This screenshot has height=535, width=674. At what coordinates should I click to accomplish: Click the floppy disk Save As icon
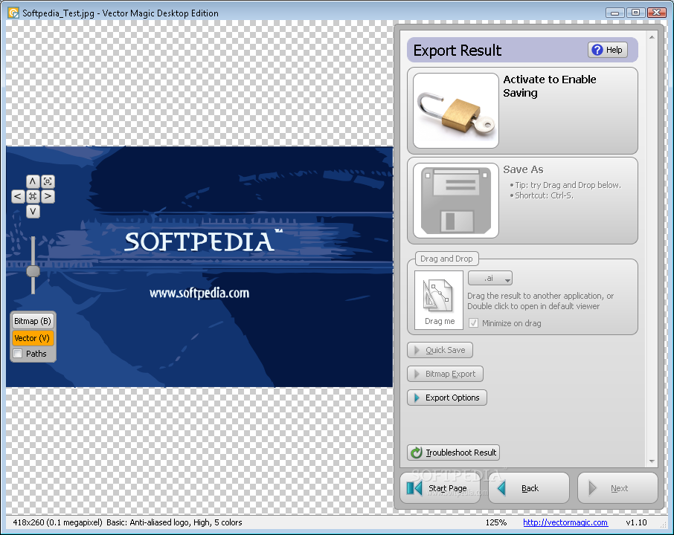pos(455,201)
